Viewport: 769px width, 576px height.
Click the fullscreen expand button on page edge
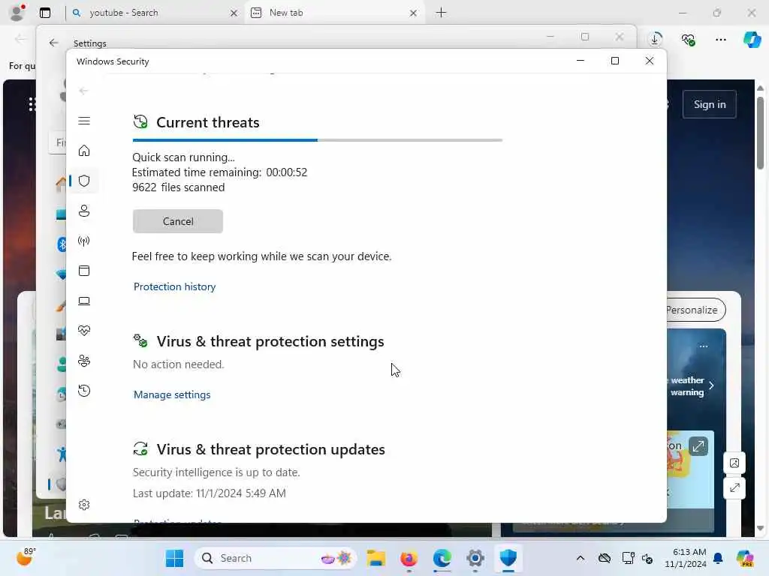coord(734,487)
